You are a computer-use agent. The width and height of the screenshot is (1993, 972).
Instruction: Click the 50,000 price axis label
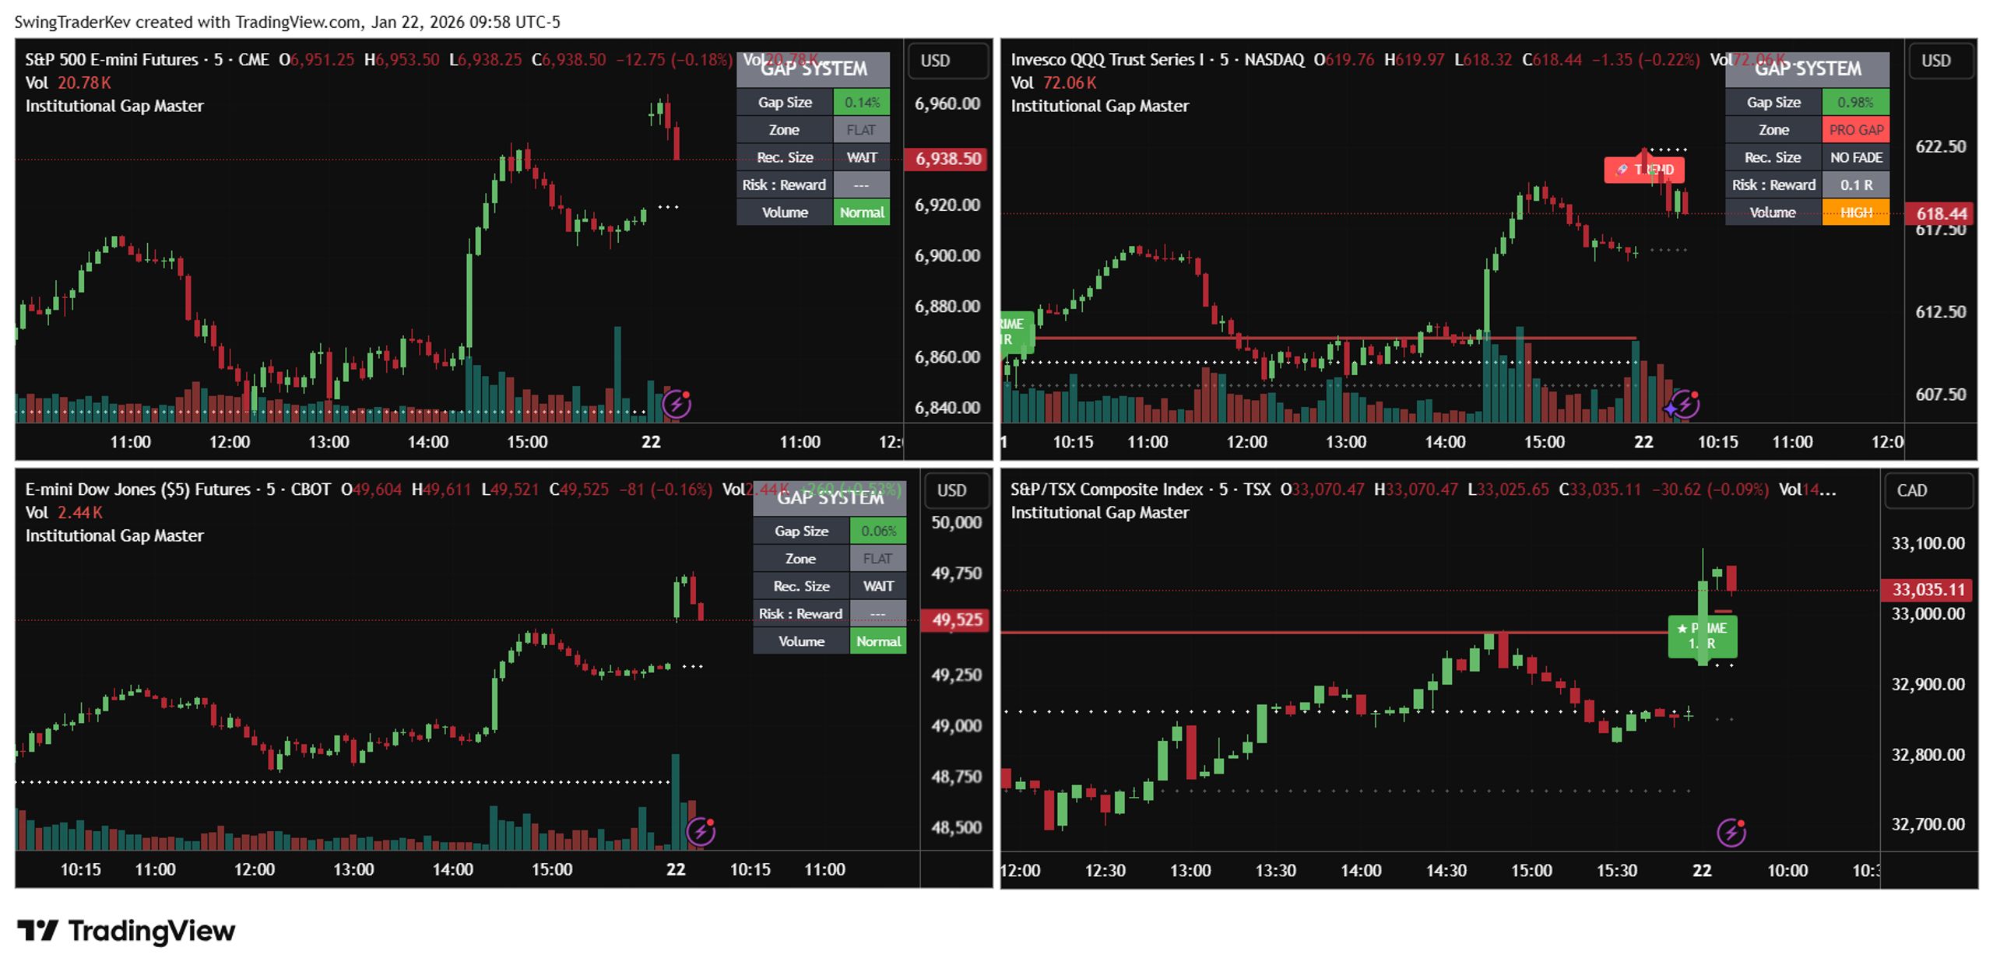click(956, 523)
